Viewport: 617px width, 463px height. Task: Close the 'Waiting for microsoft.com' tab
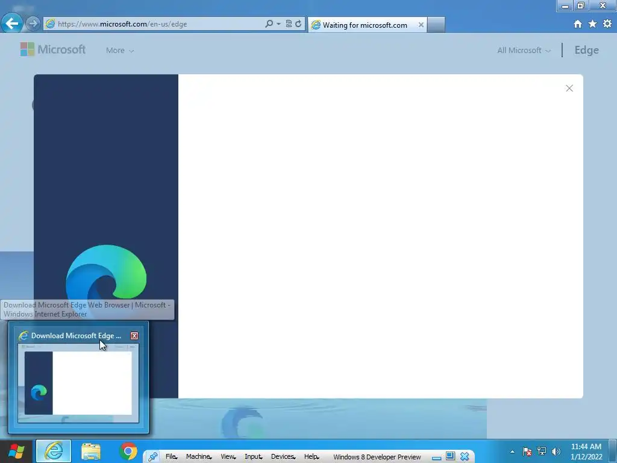(421, 25)
